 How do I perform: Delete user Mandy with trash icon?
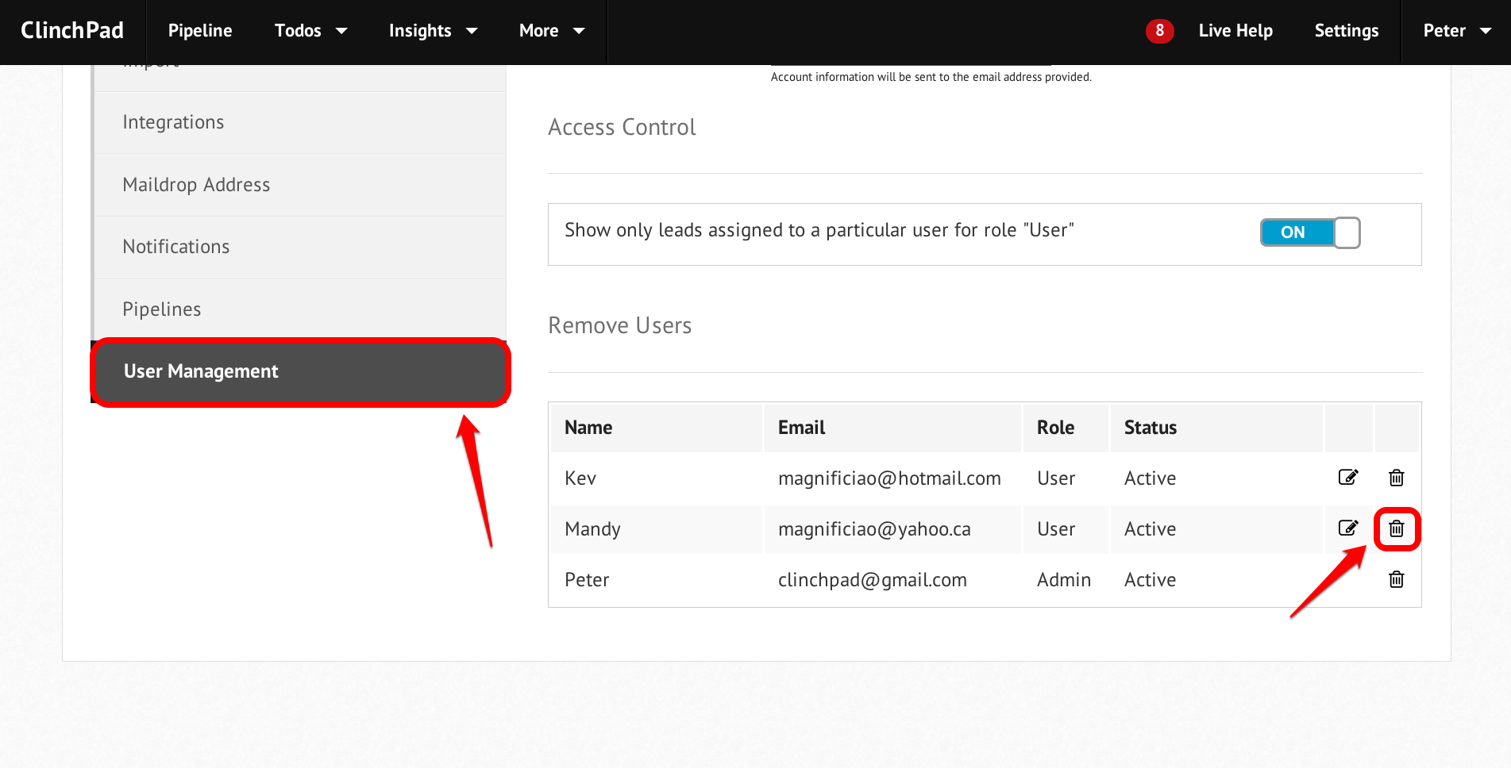click(1397, 528)
